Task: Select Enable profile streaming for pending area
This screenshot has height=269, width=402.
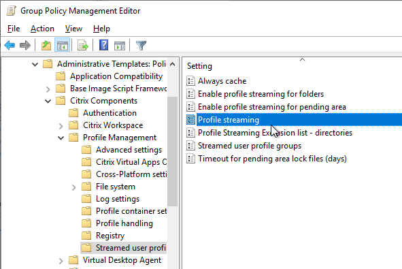Action: coord(272,107)
